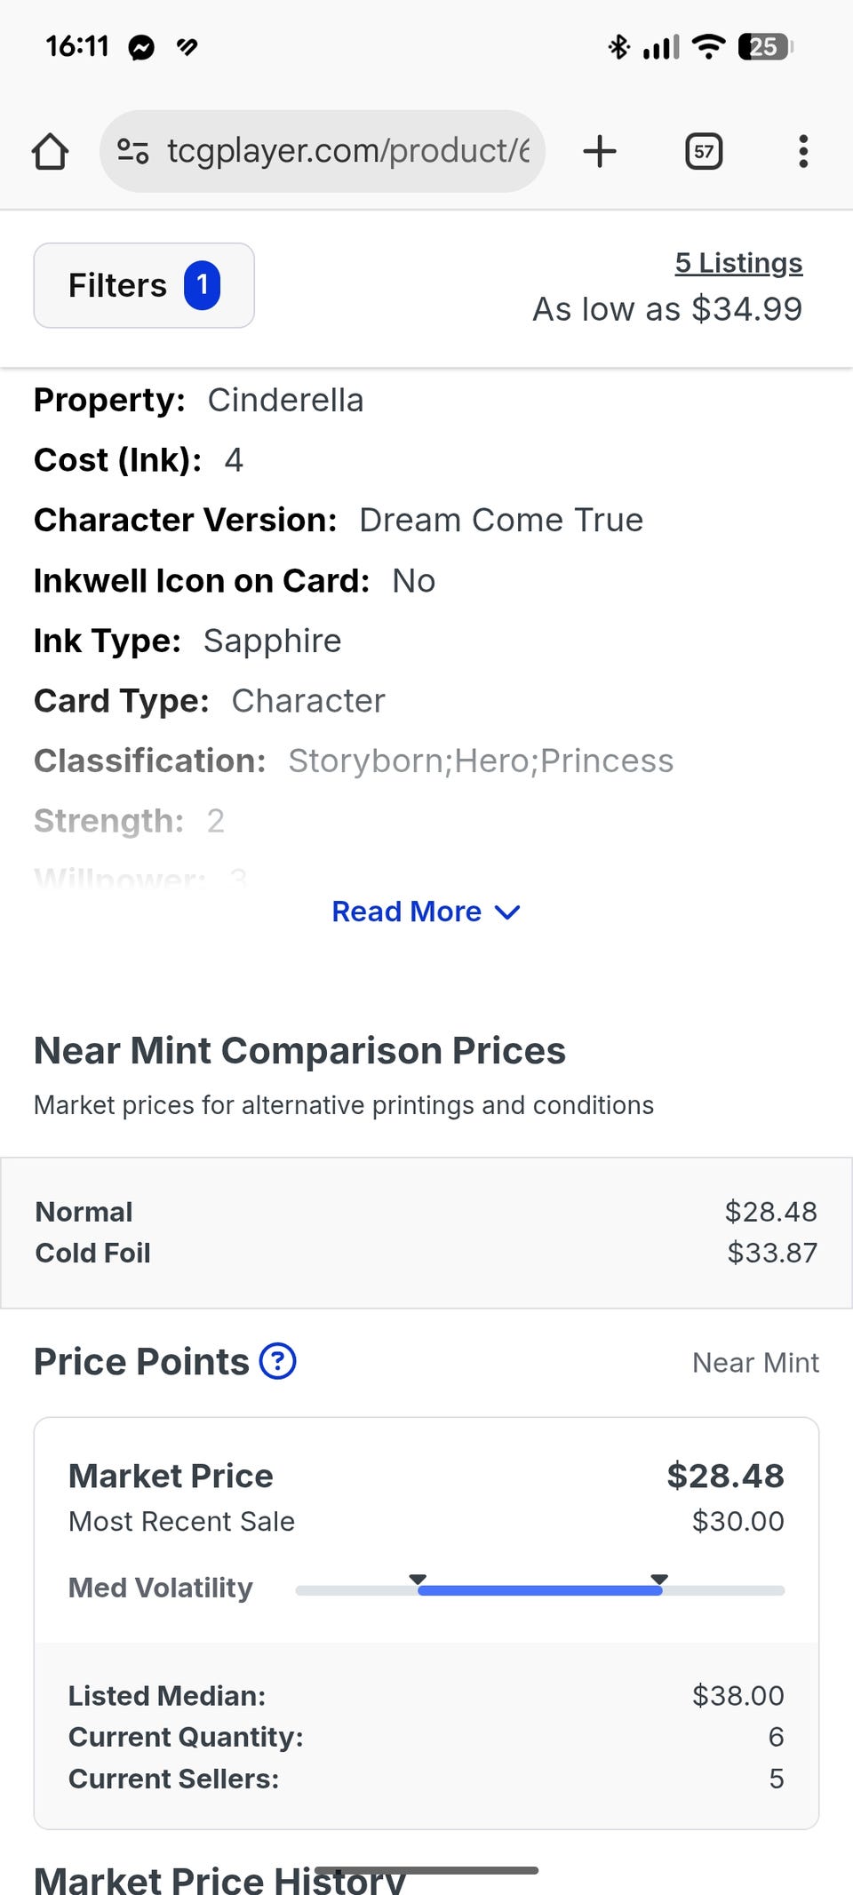
Task: Expand product details with Read More
Action: [407, 912]
